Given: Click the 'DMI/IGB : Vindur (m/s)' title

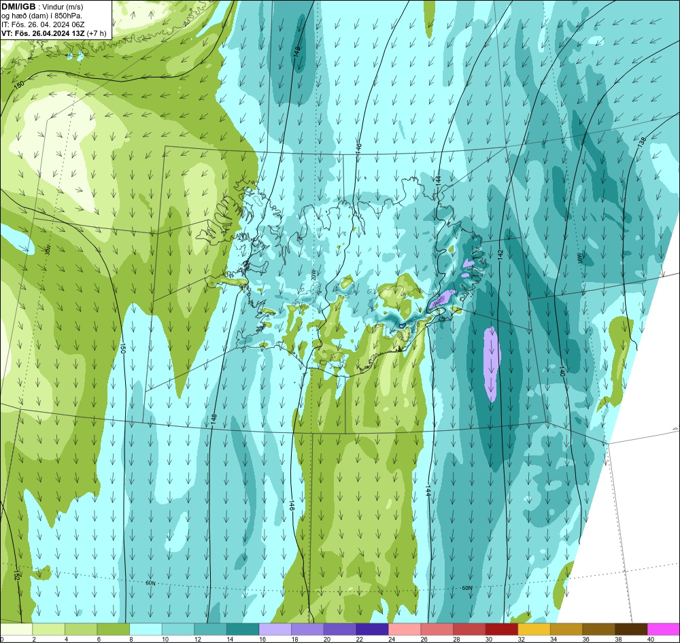Looking at the screenshot, I should tap(42, 7).
